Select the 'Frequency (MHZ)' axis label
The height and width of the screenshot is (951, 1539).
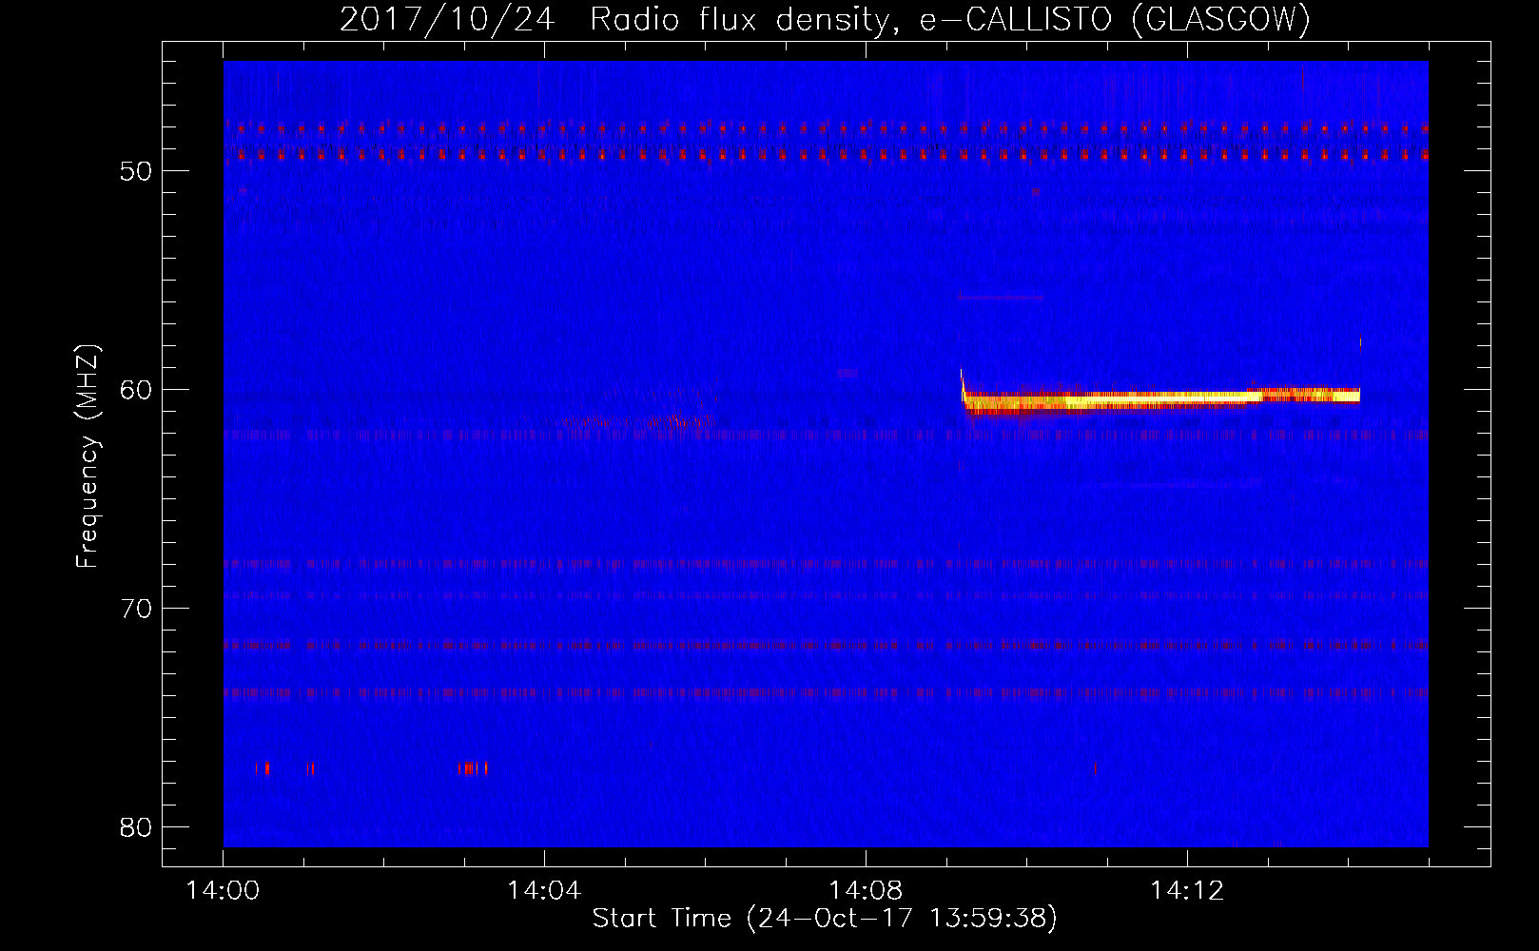click(x=87, y=456)
